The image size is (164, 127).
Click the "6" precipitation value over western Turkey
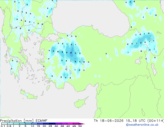tap(71, 53)
